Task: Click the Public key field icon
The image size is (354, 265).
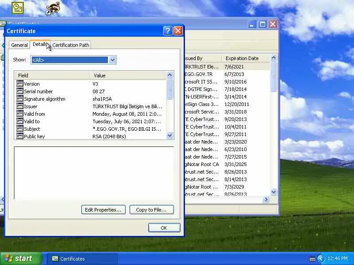Action: coord(20,136)
